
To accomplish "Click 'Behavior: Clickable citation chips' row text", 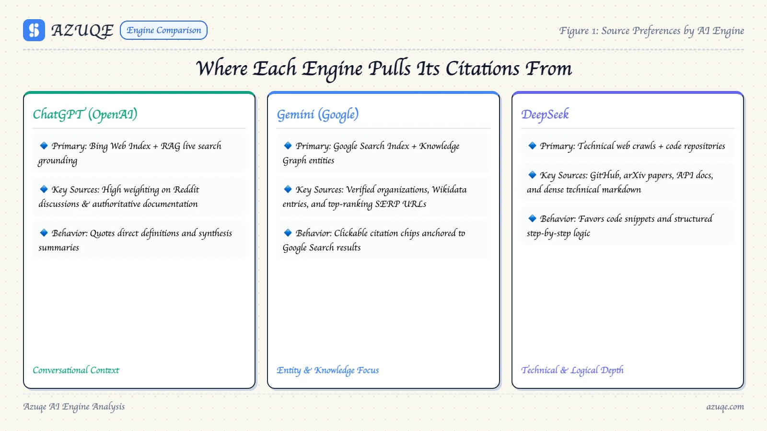I will (x=383, y=240).
